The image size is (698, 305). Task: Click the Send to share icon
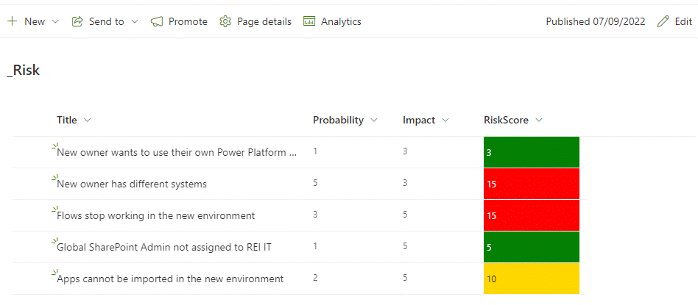77,21
